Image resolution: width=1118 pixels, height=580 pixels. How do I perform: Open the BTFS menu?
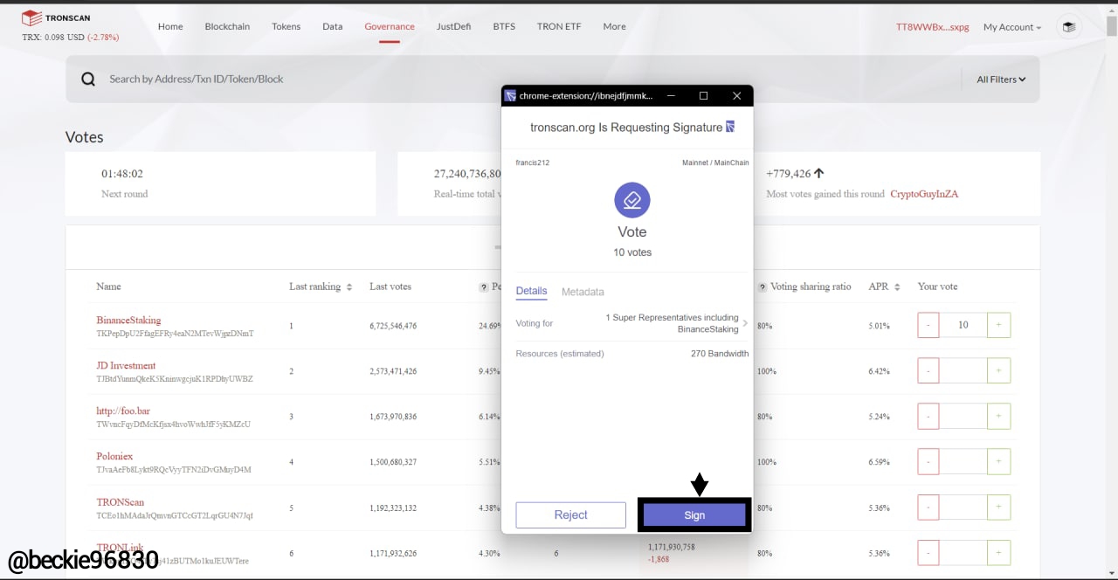coord(504,26)
